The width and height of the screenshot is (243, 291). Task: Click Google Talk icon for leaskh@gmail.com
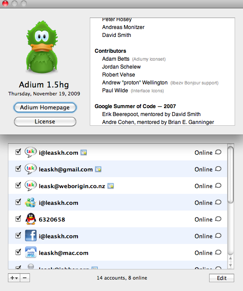pos(30,169)
